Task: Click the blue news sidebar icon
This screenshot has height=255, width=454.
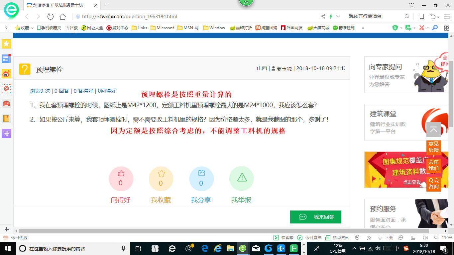Action: coord(6,59)
